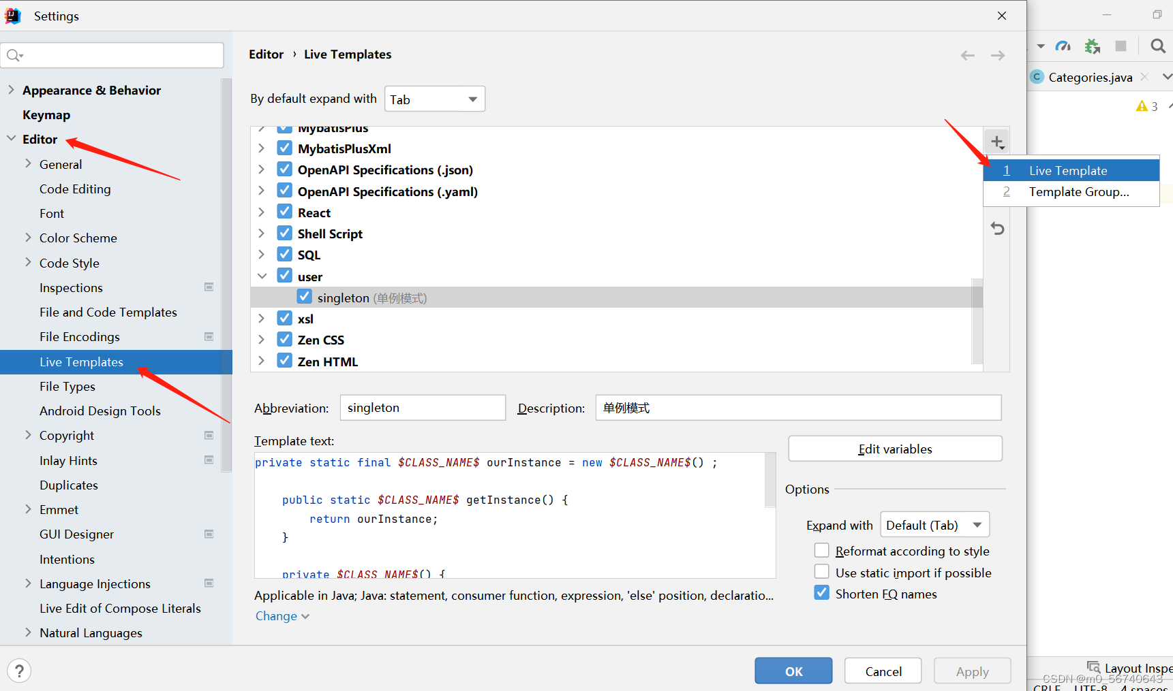The height and width of the screenshot is (691, 1173).
Task: Enable Reformat according to style
Action: click(822, 550)
